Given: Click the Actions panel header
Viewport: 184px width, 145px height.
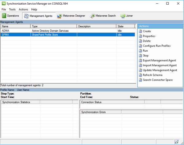Looking at the screenshot, I should (x=160, y=26).
